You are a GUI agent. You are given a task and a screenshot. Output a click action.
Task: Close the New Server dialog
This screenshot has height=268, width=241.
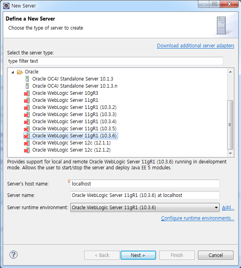(229, 4)
